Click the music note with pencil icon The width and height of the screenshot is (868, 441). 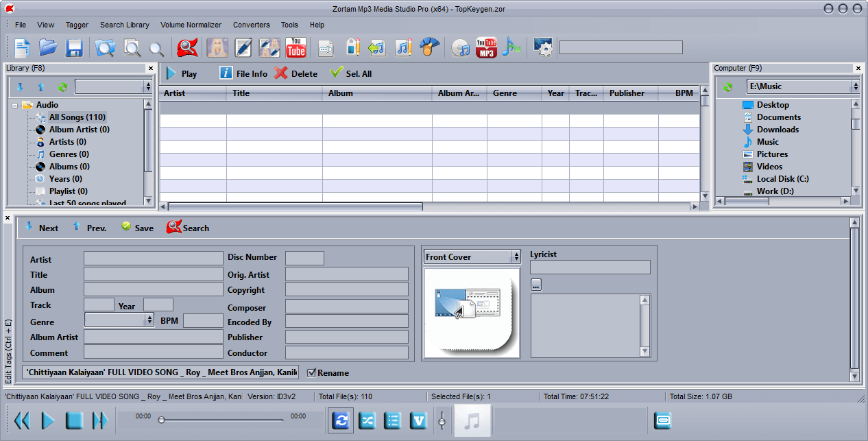tap(403, 47)
